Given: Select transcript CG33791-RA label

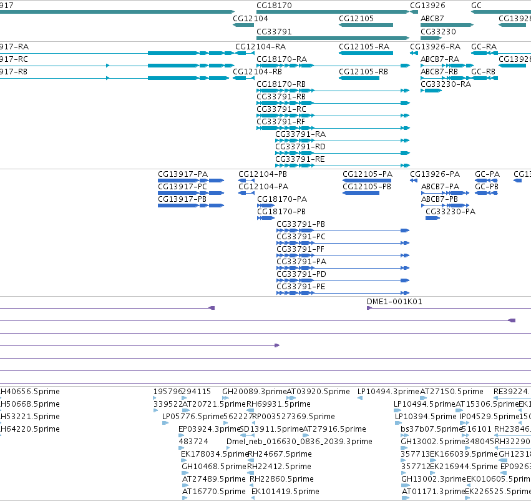Looking at the screenshot, I should [300, 134].
